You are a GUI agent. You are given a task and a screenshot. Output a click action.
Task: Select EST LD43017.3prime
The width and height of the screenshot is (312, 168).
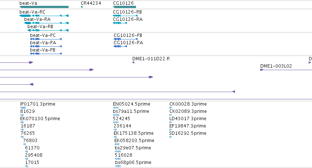170,122
